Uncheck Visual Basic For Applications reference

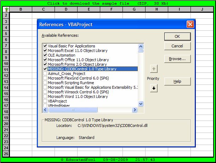(x=45, y=46)
